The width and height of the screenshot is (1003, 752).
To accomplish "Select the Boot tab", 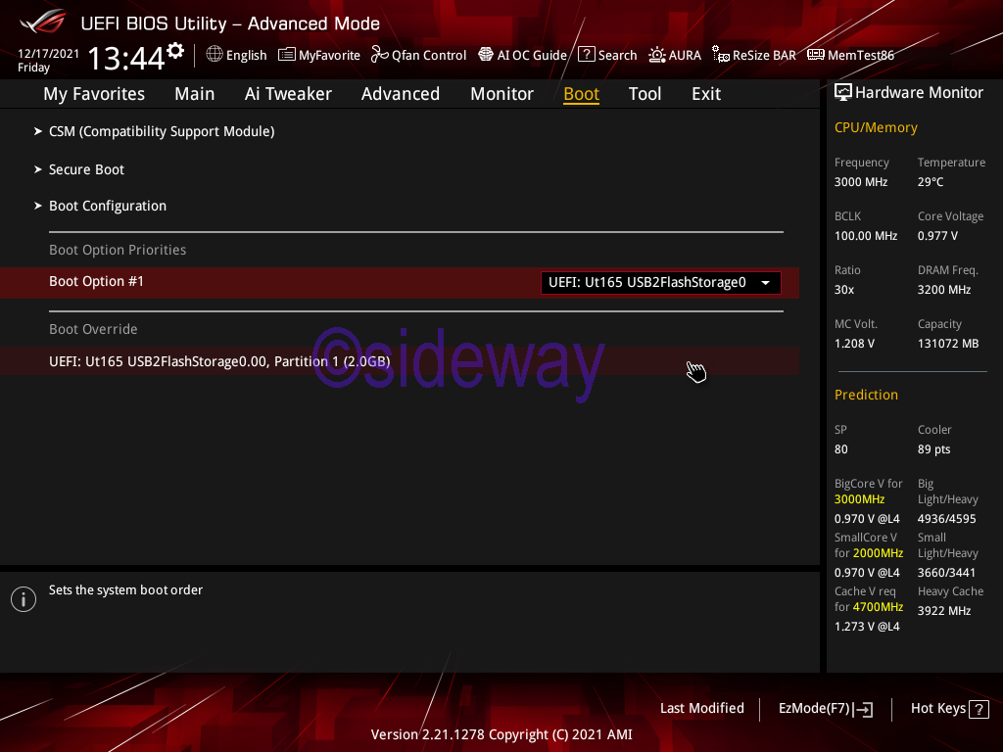I will point(582,94).
